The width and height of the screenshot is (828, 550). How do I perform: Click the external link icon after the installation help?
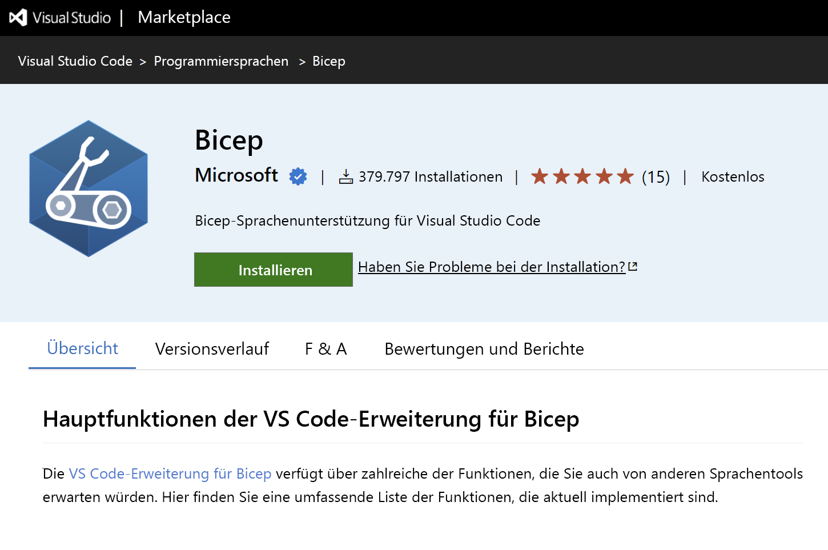pos(633,266)
